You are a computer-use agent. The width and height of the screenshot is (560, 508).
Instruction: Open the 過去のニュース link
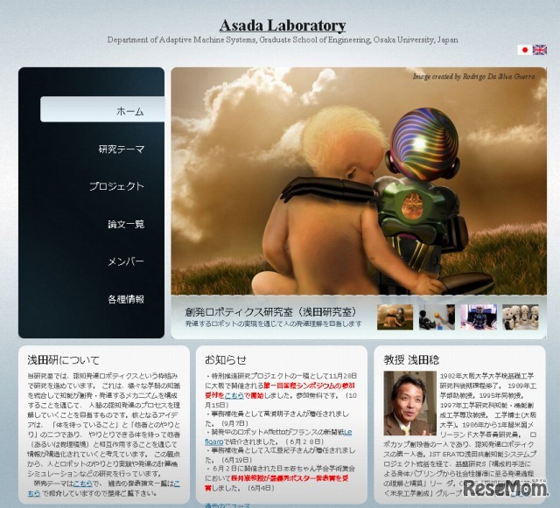227,505
